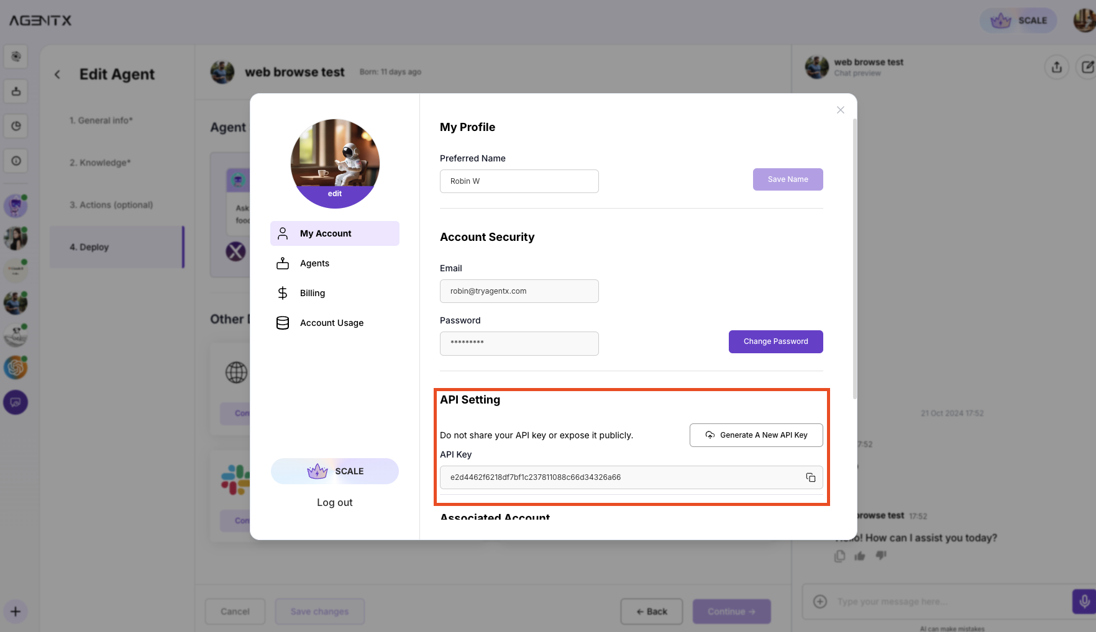Click Cancel button at bottom
Screen dimensions: 1096x632
tap(235, 612)
